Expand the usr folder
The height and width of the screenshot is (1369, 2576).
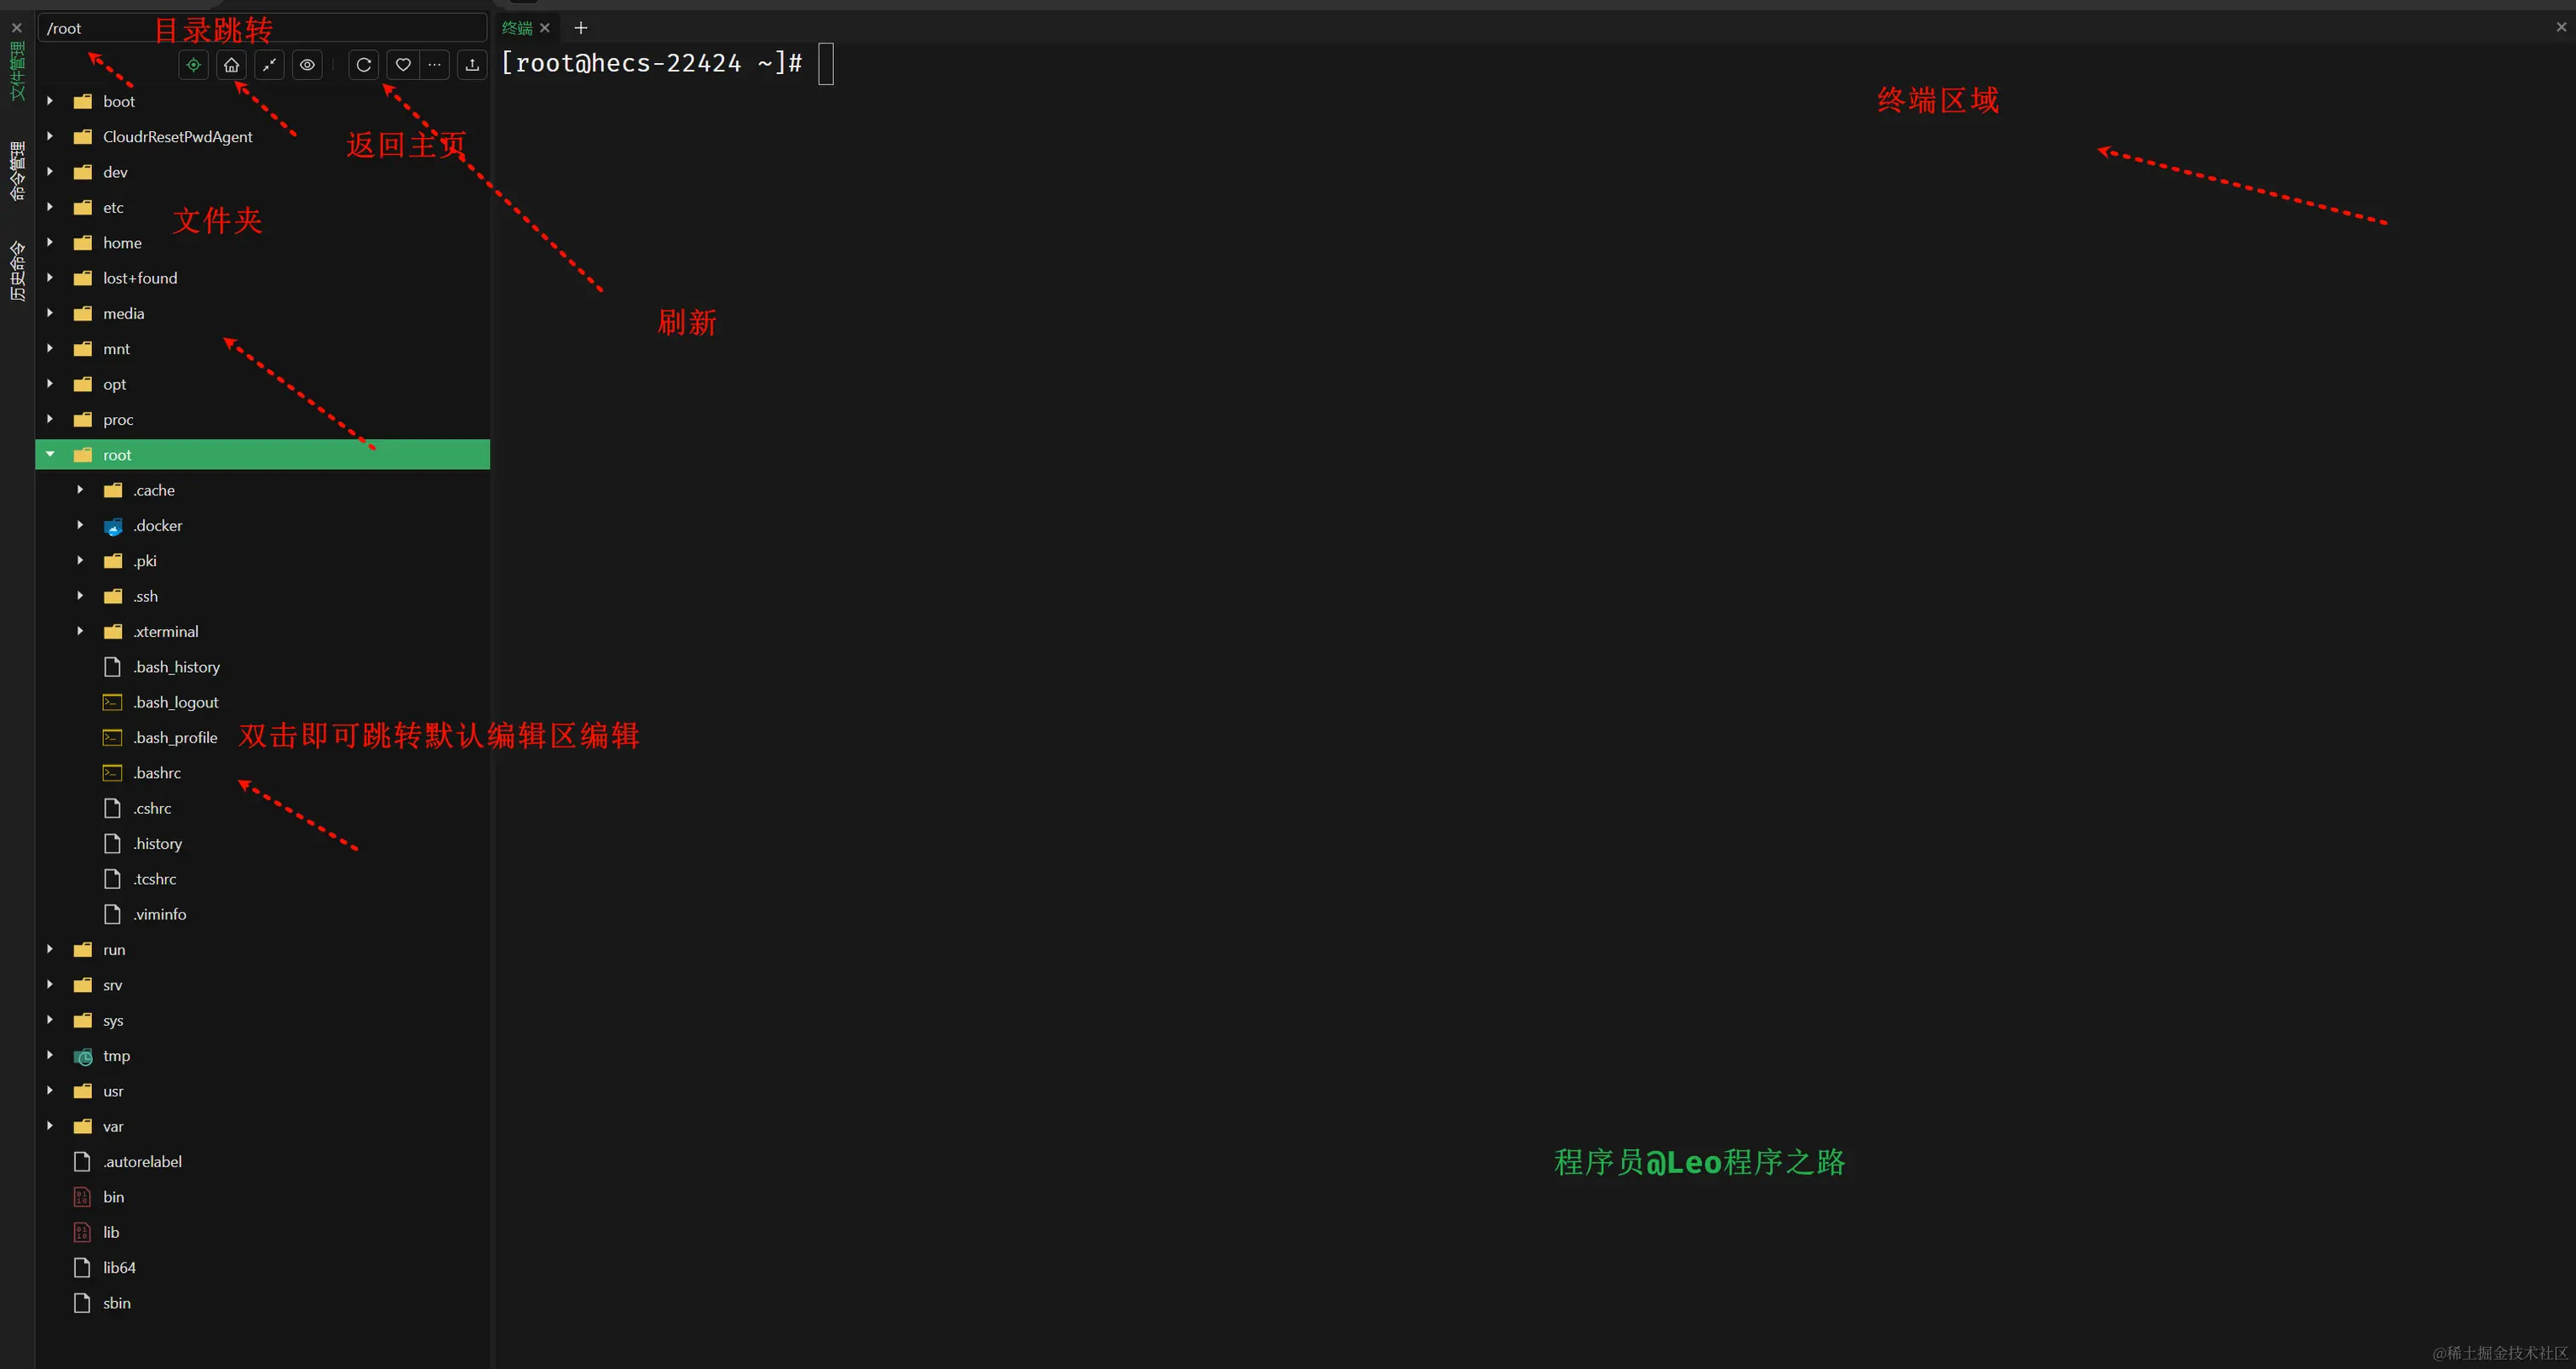[50, 1091]
